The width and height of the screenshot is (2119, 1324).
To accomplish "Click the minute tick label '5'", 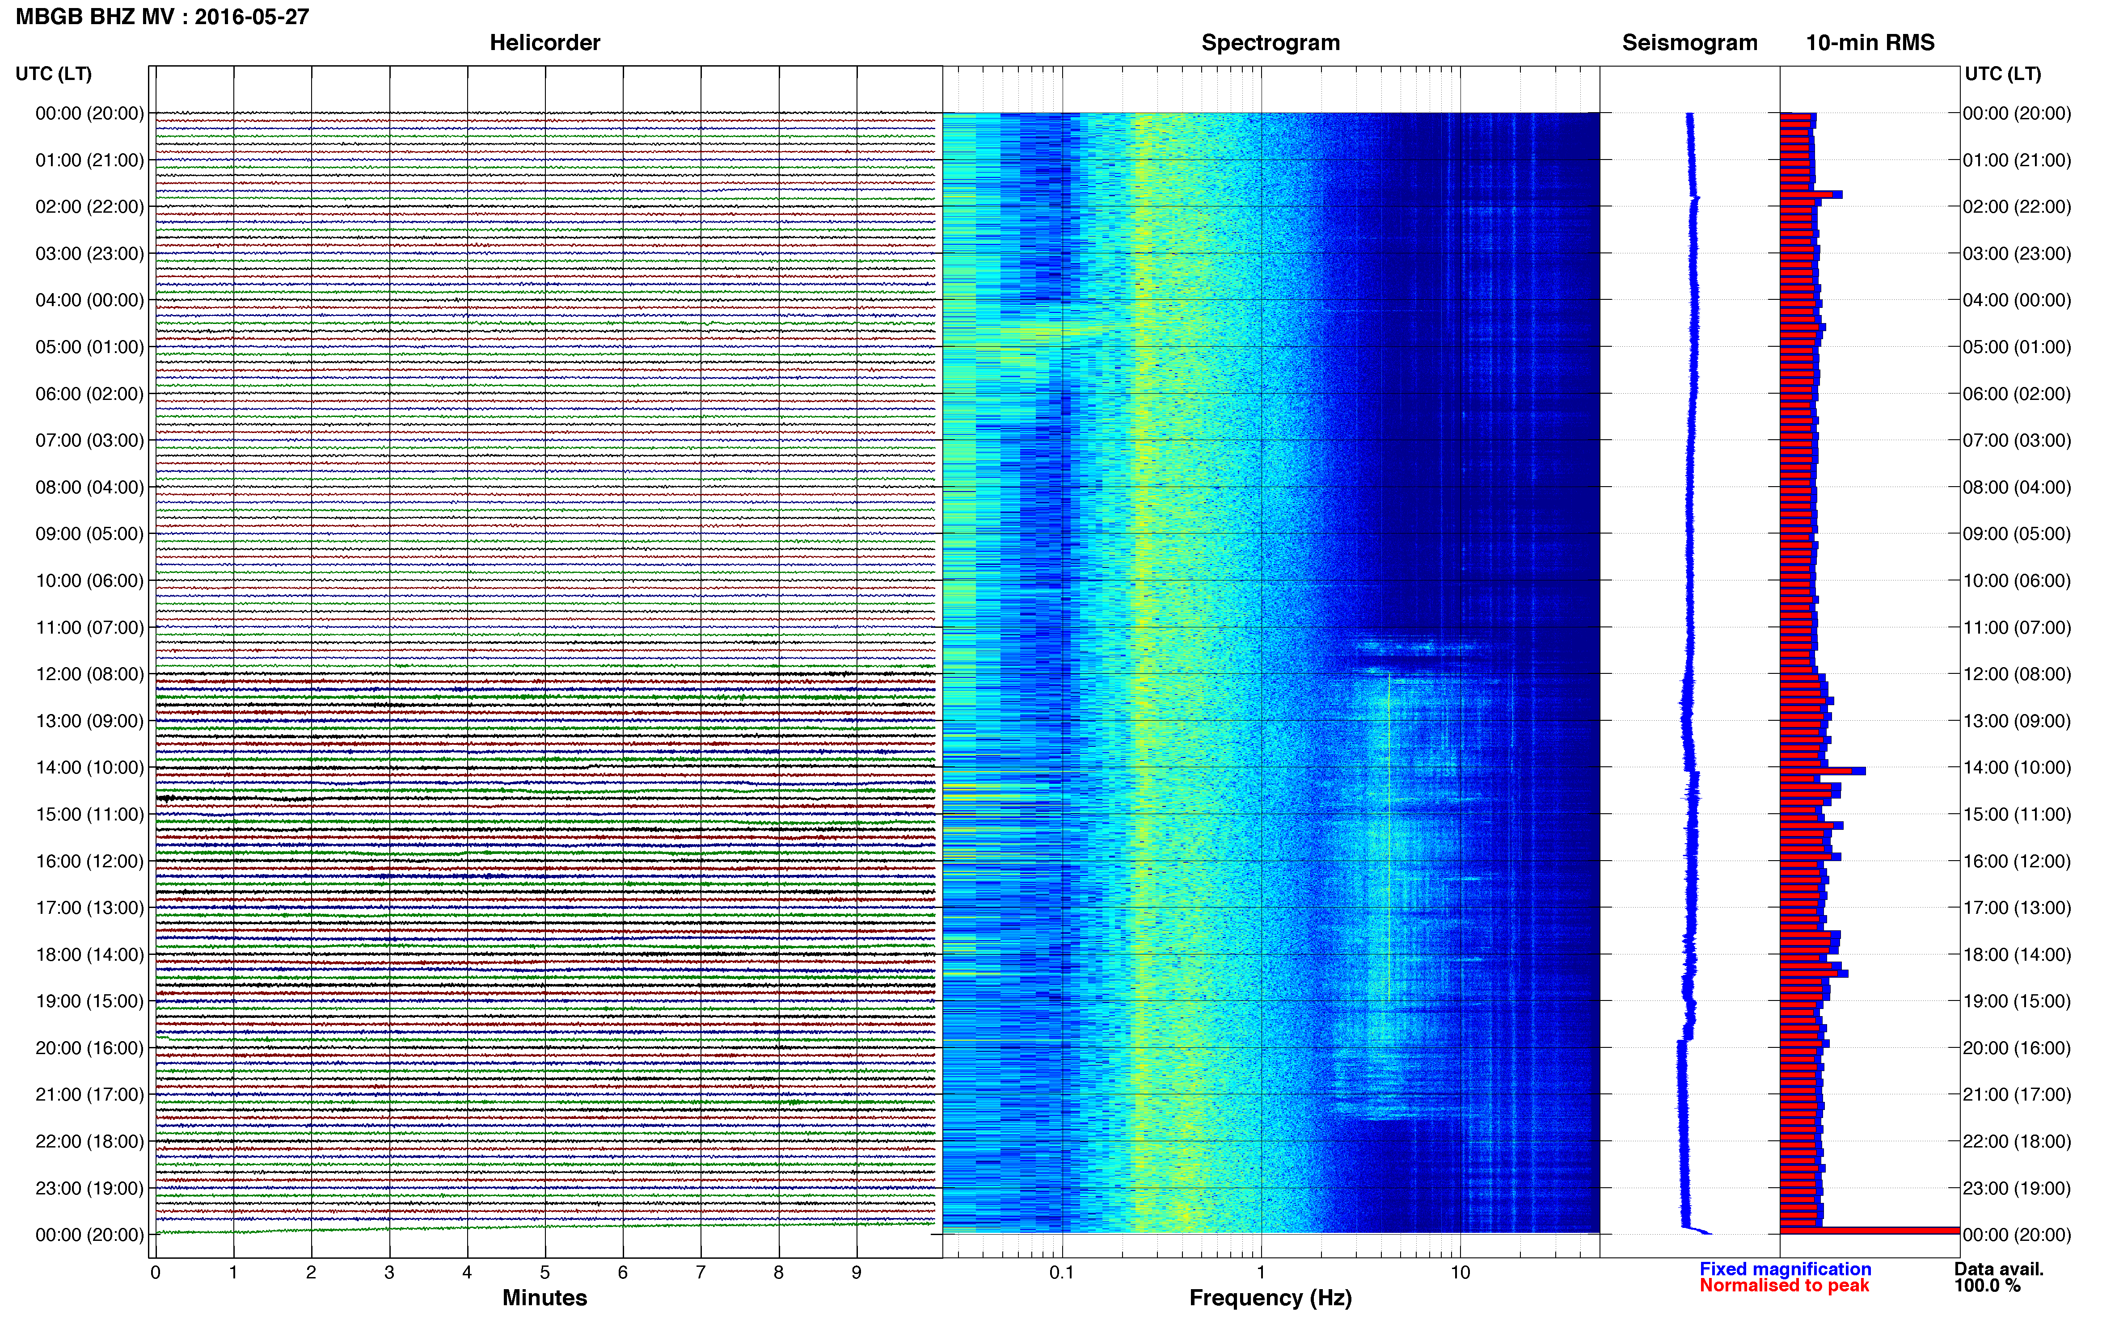I will tap(545, 1272).
